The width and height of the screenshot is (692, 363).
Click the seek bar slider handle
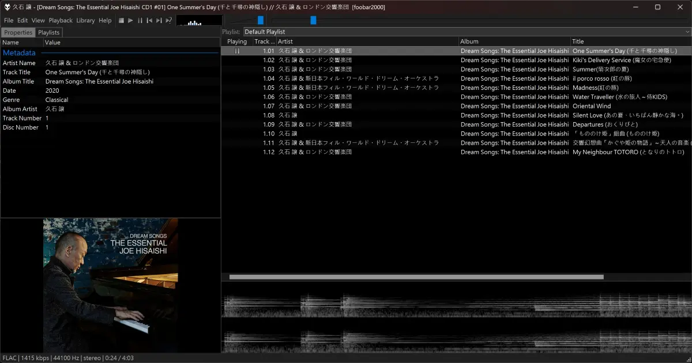(313, 20)
